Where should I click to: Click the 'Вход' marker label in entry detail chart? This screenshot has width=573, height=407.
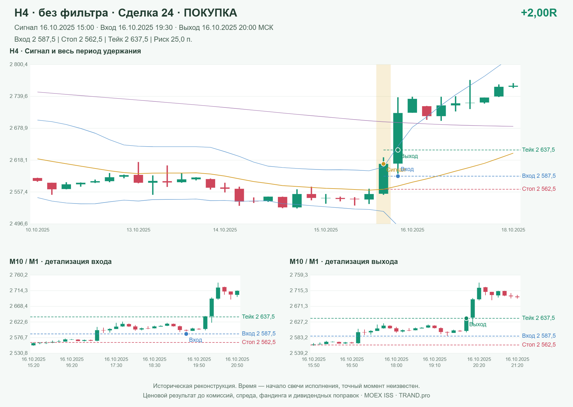[195, 340]
